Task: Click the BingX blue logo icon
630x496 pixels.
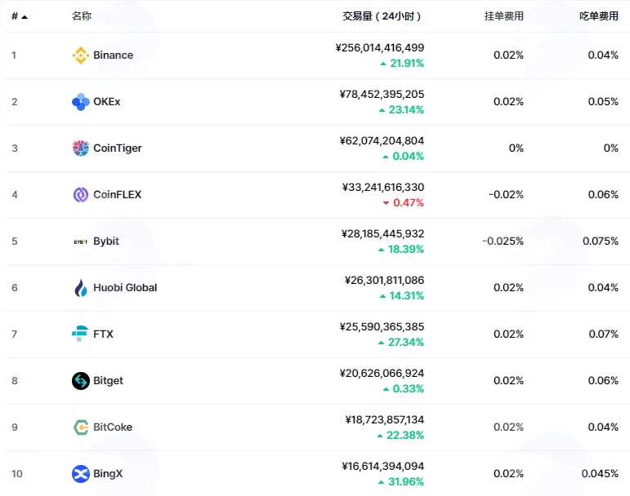Action: (80, 474)
